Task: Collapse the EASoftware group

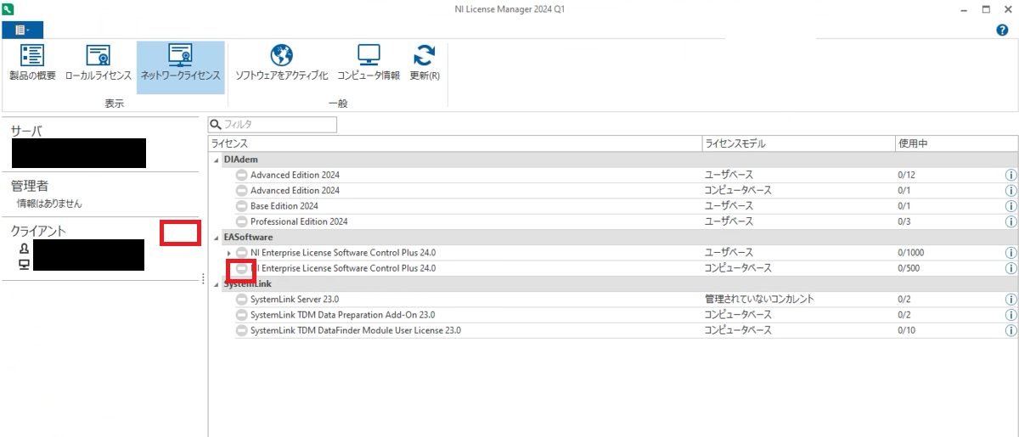Action: coord(215,238)
